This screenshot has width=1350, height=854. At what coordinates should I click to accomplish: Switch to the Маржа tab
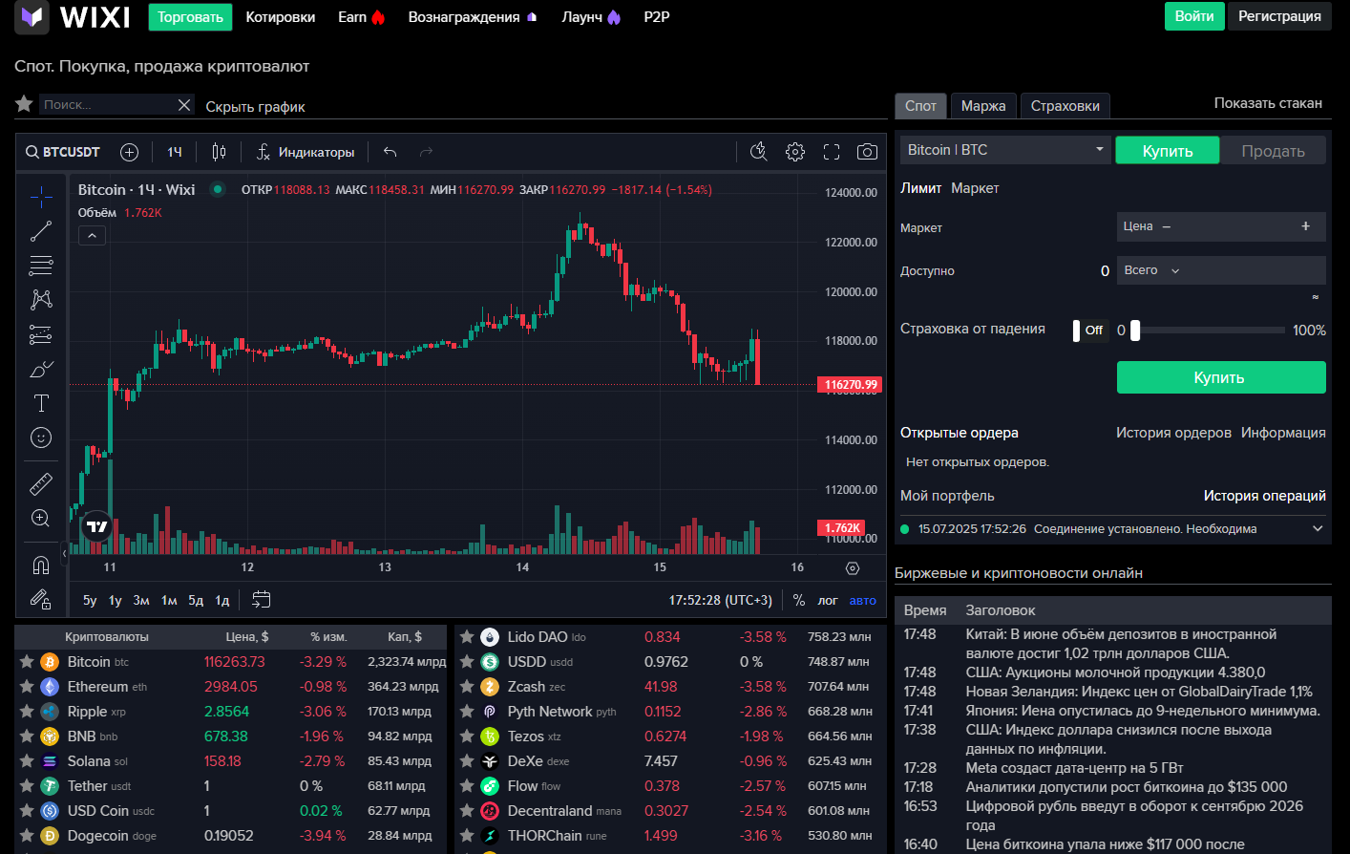coord(982,106)
